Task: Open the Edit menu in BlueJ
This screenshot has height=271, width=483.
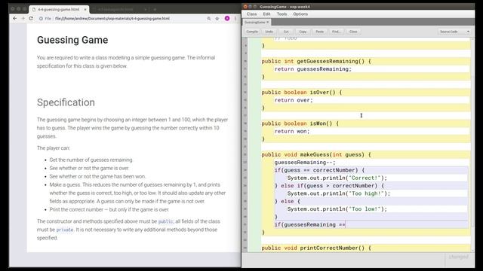Action: [266, 14]
